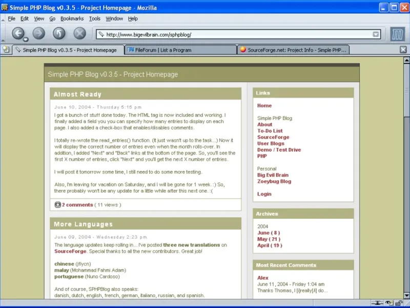
Task: Open the Window menu
Action: 114,18
